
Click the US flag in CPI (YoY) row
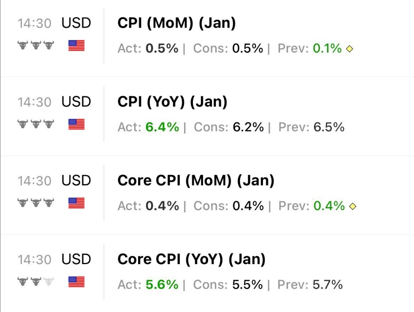(76, 124)
